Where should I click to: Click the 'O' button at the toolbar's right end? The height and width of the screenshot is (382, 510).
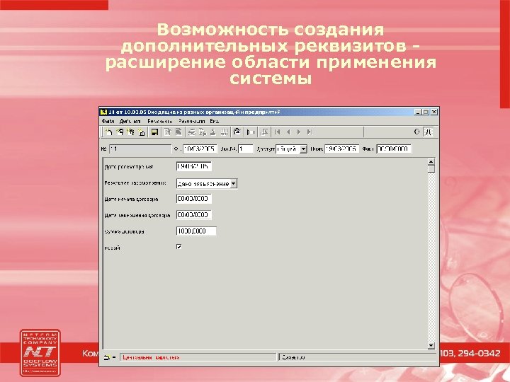click(416, 132)
